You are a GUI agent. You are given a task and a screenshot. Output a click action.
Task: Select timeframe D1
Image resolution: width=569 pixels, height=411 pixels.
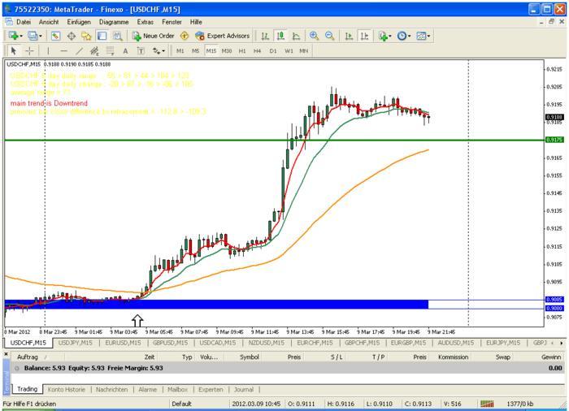(x=273, y=51)
